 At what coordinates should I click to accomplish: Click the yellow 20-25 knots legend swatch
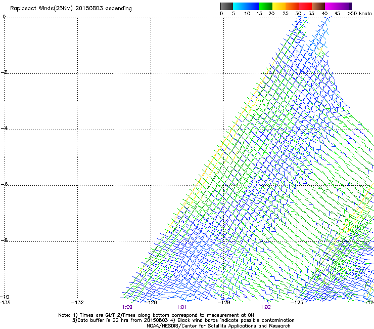pos(279,6)
